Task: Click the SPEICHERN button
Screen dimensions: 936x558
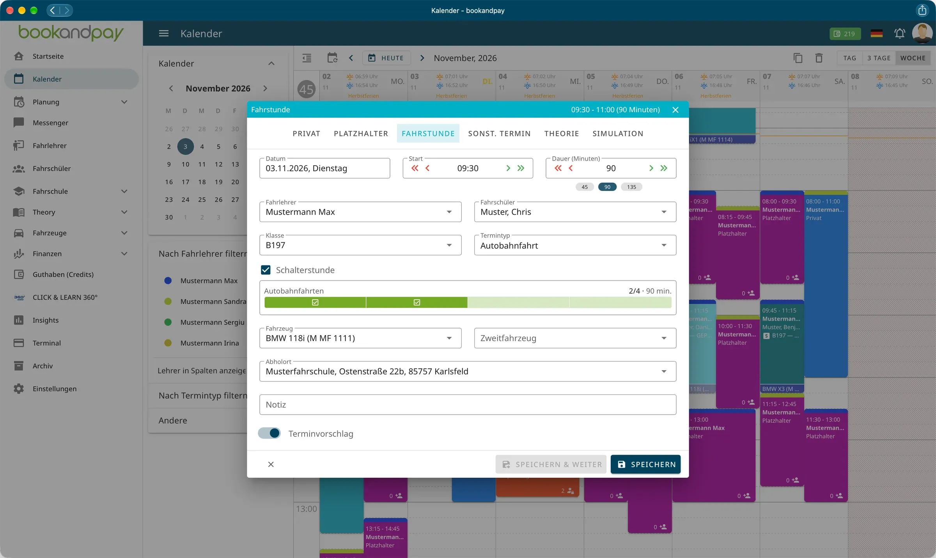Action: [x=645, y=464]
